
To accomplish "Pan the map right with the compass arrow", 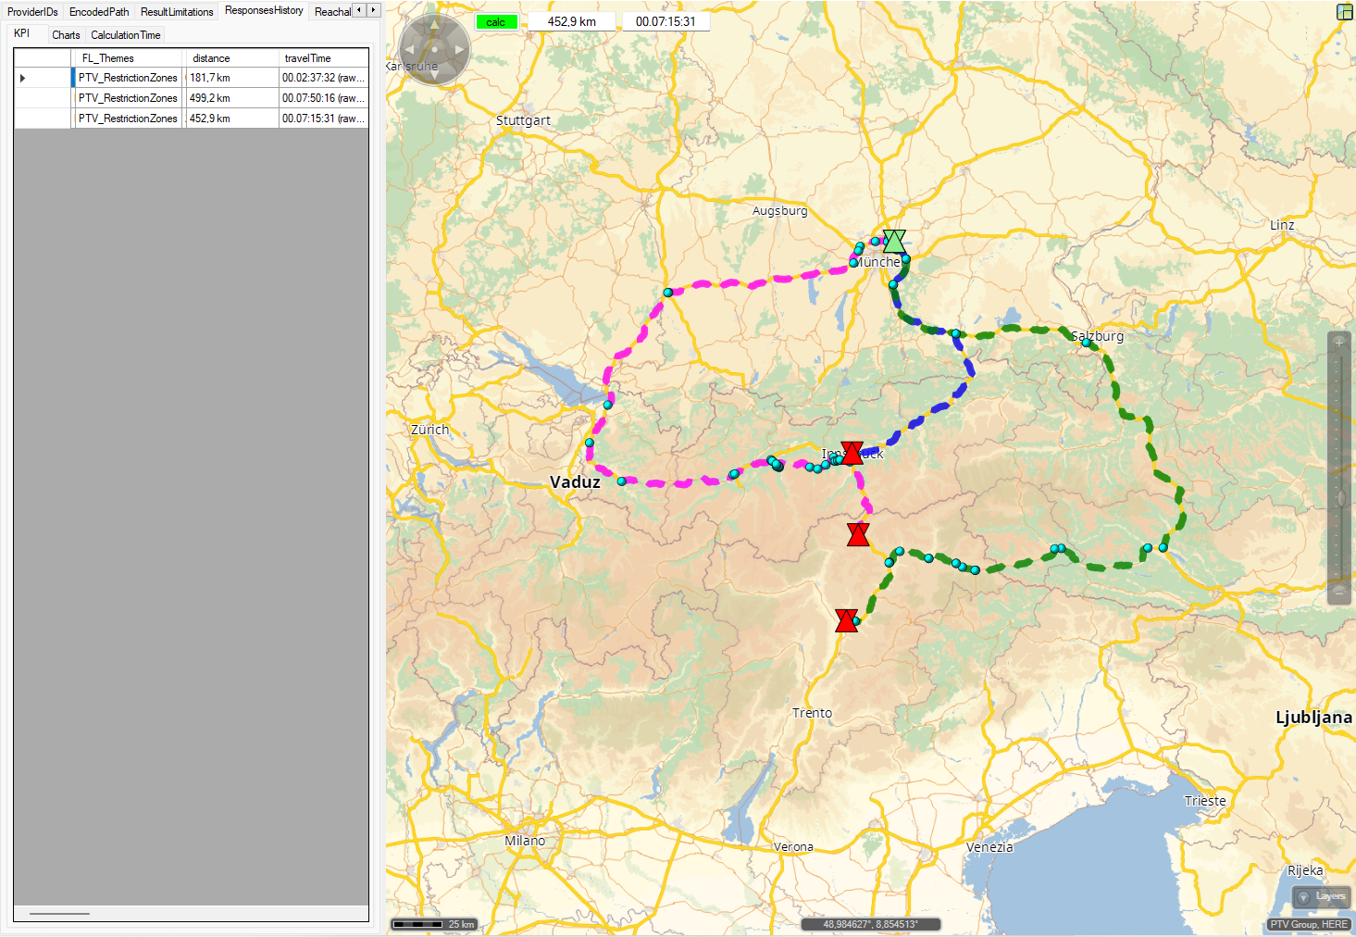I will pyautogui.click(x=460, y=50).
